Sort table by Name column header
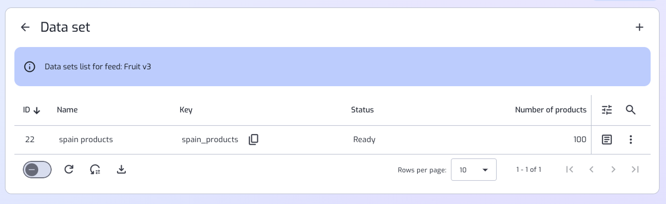 (x=67, y=110)
